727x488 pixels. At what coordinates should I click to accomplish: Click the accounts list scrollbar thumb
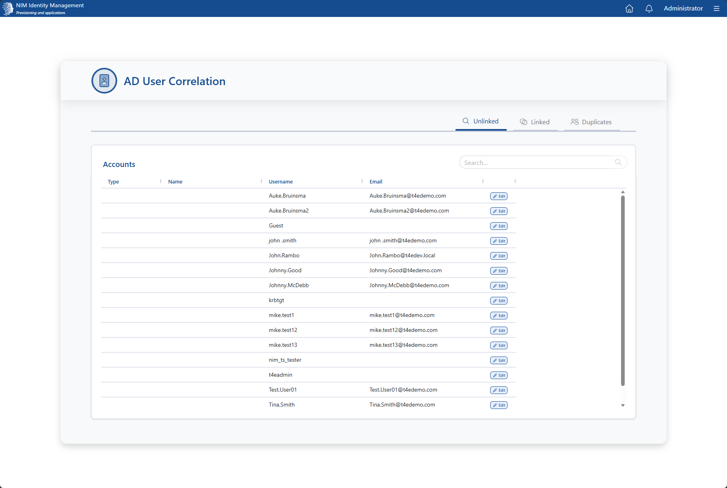[x=623, y=290]
